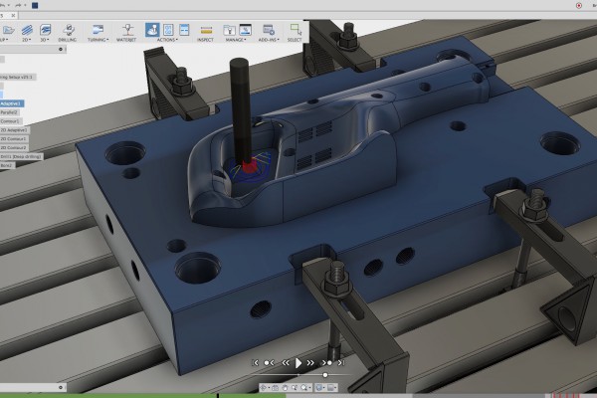This screenshot has height=398, width=597.
Task: Play the toolpath simulation
Action: [298, 363]
